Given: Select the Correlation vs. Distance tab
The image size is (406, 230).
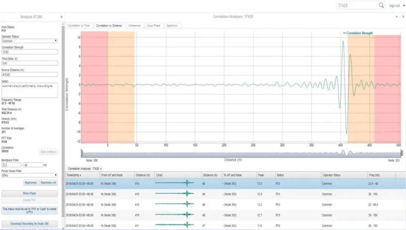Looking at the screenshot, I should (109, 26).
